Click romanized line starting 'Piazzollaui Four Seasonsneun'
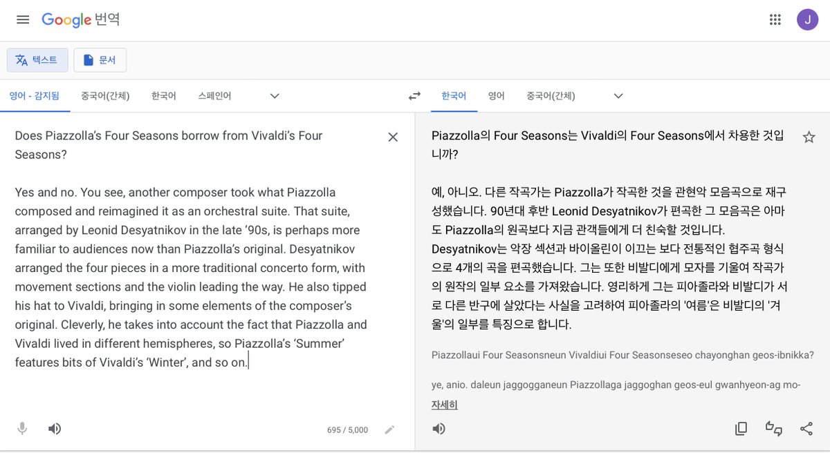Screen dimensions: 830x455 [622, 356]
